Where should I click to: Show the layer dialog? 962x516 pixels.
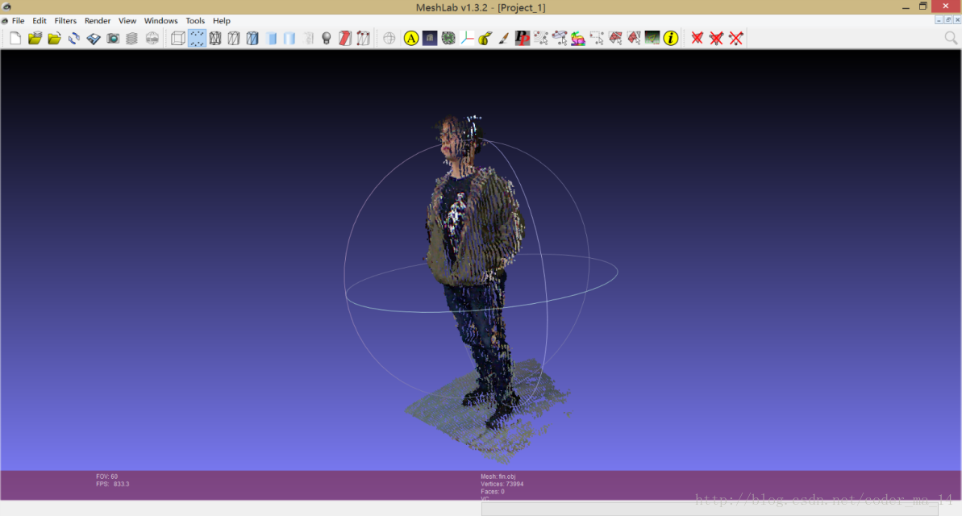click(132, 39)
